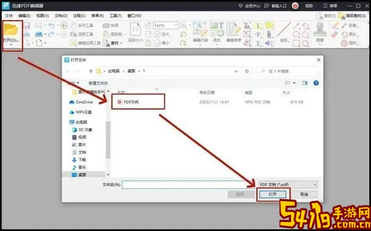Click the Zoom Out (缩小) minus icon
Image resolution: width=371 pixels, height=231 pixels.
(x=157, y=43)
